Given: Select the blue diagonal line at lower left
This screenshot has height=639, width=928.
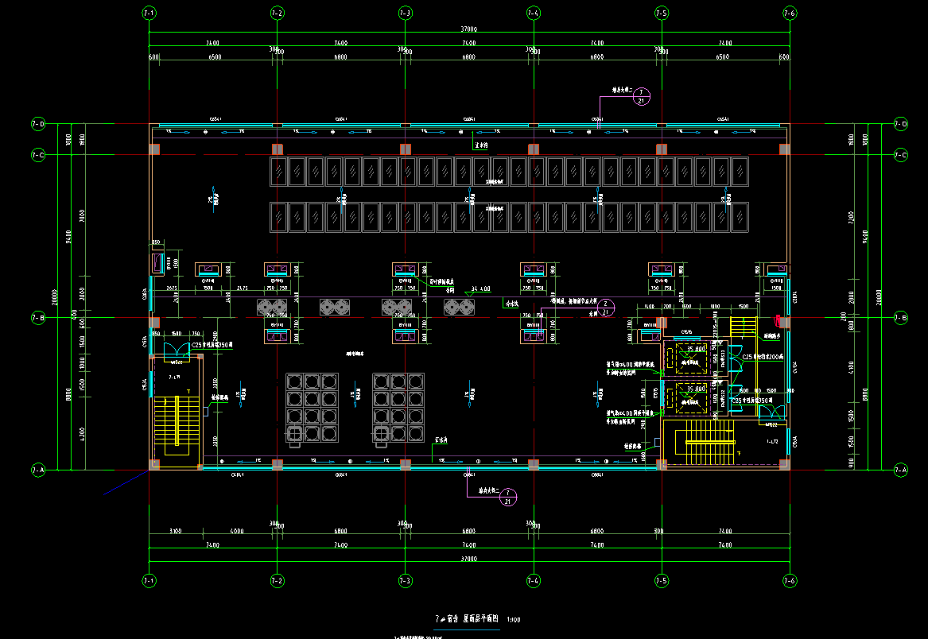Looking at the screenshot, I should click(x=126, y=483).
